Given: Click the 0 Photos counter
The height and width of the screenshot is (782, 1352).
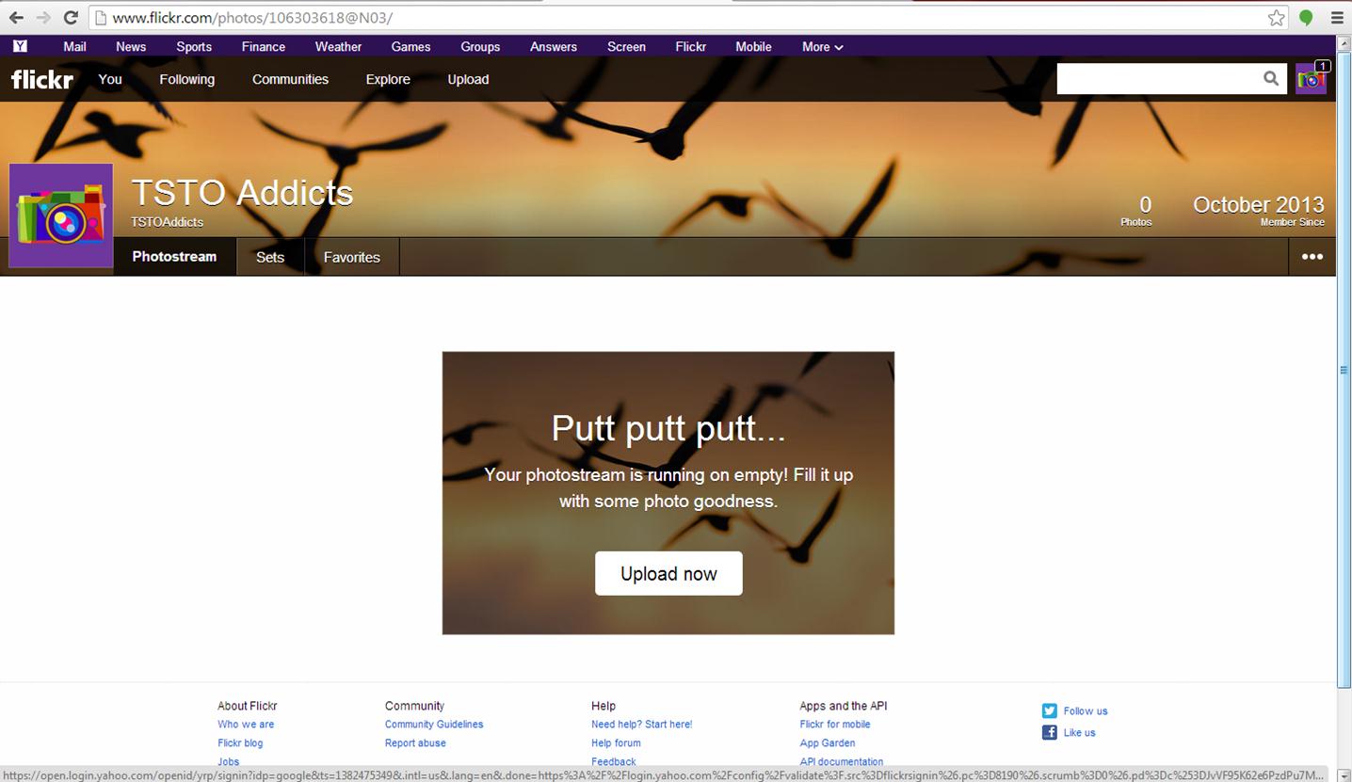Looking at the screenshot, I should (x=1136, y=210).
